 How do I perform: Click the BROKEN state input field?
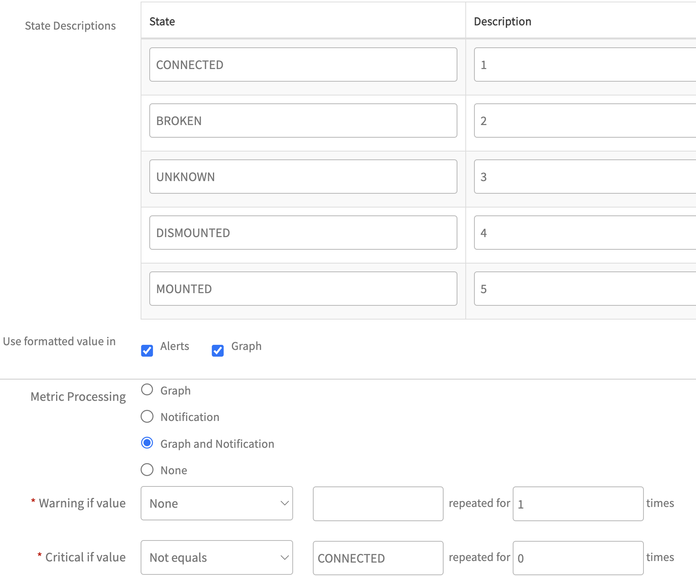click(x=303, y=121)
